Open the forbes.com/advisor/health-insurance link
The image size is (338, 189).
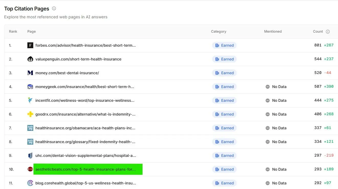(x=85, y=45)
